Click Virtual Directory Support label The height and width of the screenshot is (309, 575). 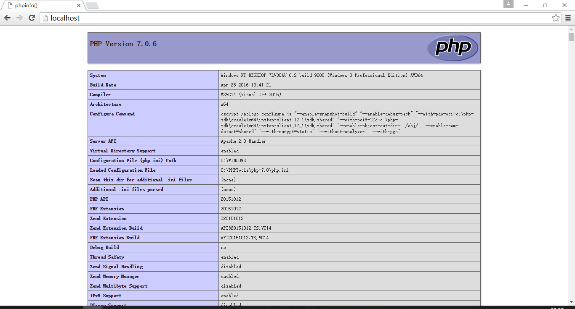(123, 151)
